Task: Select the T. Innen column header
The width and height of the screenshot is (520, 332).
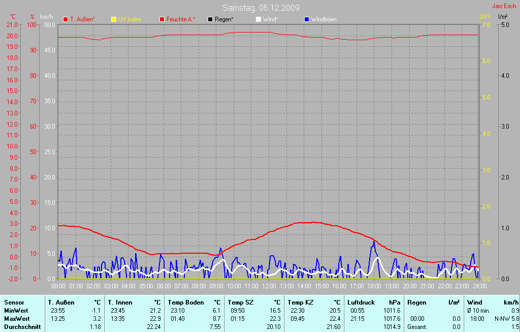Action: coord(120,303)
